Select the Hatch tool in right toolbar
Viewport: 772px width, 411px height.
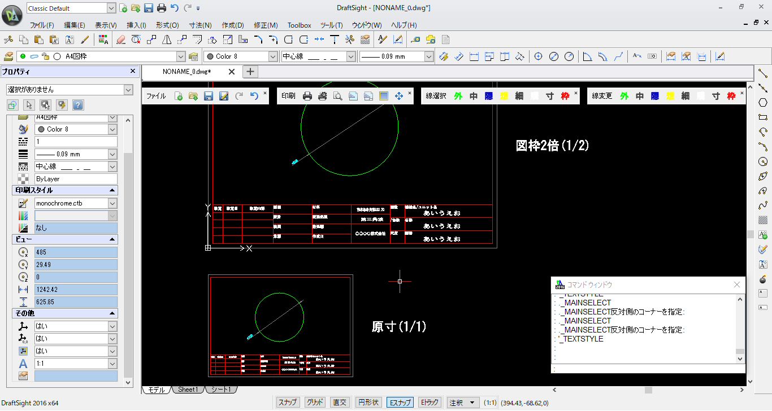763,220
